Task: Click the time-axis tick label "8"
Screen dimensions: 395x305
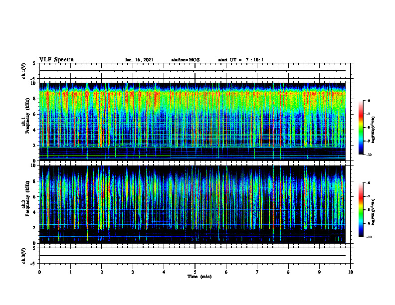Action: click(288, 272)
